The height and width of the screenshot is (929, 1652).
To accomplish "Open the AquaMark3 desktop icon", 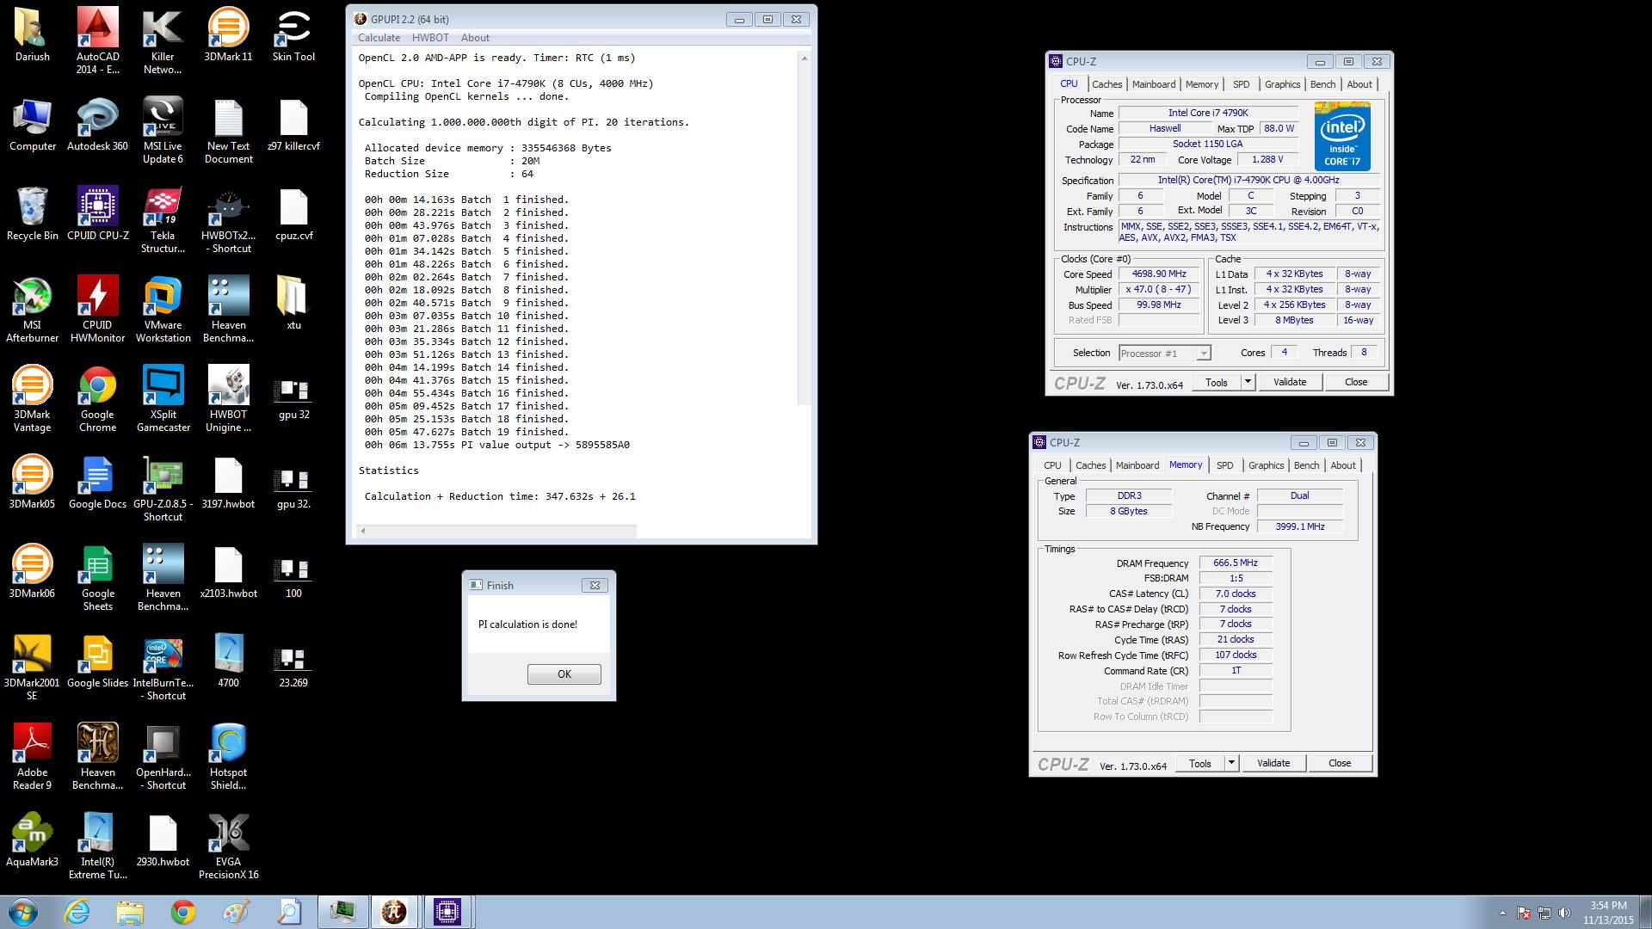I will click(33, 840).
